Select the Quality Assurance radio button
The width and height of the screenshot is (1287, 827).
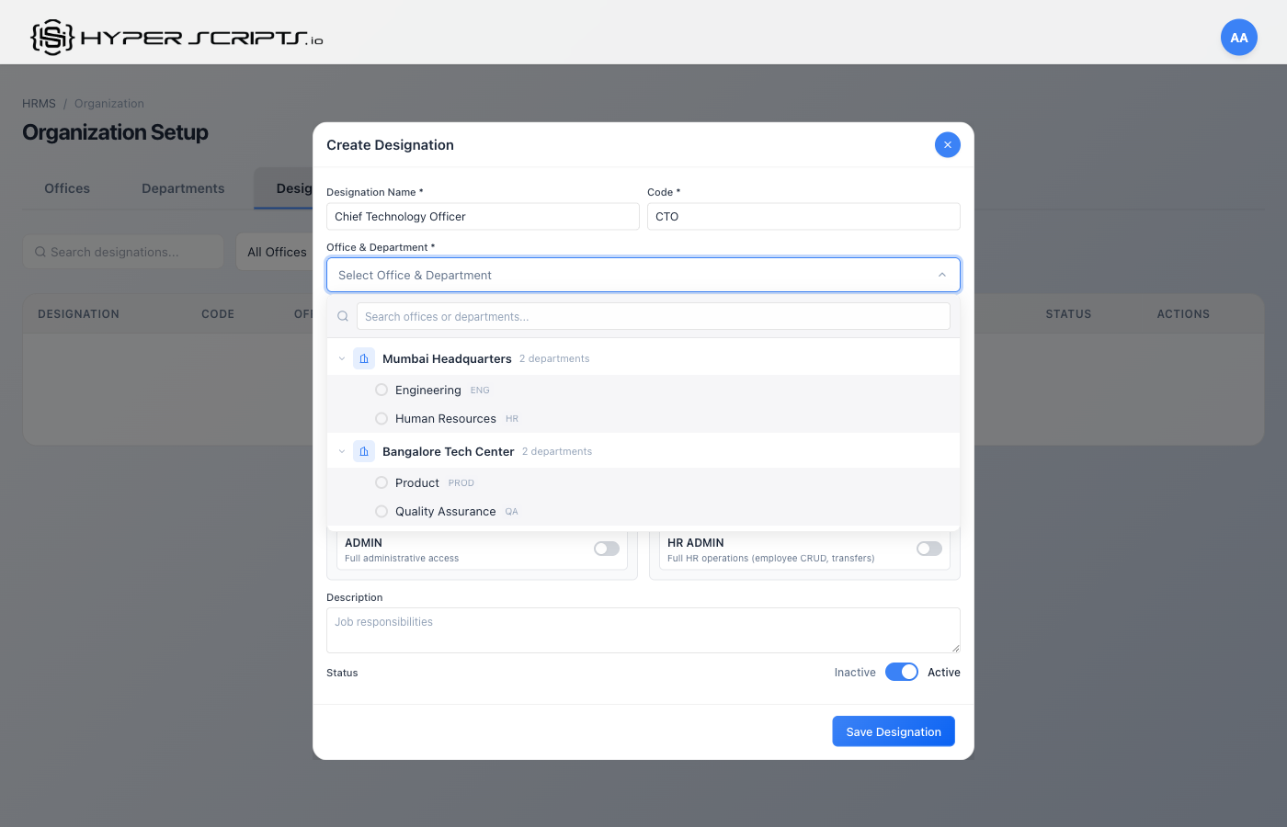(x=382, y=511)
